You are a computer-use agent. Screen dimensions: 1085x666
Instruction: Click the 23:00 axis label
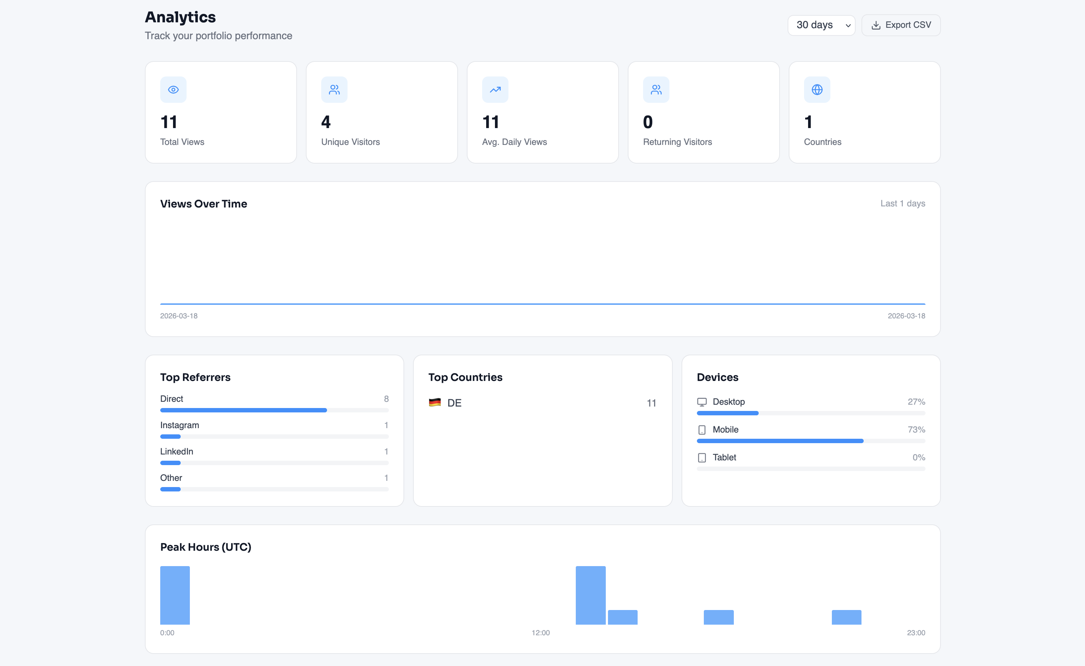click(916, 633)
